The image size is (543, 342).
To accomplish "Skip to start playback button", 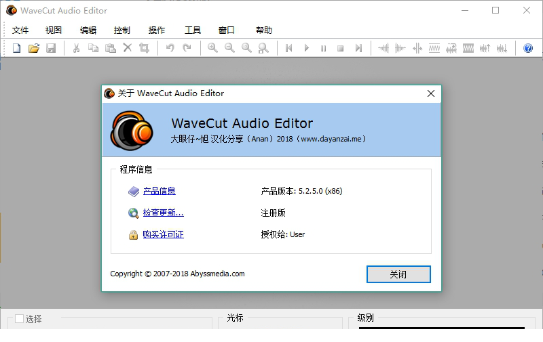I will pyautogui.click(x=289, y=48).
